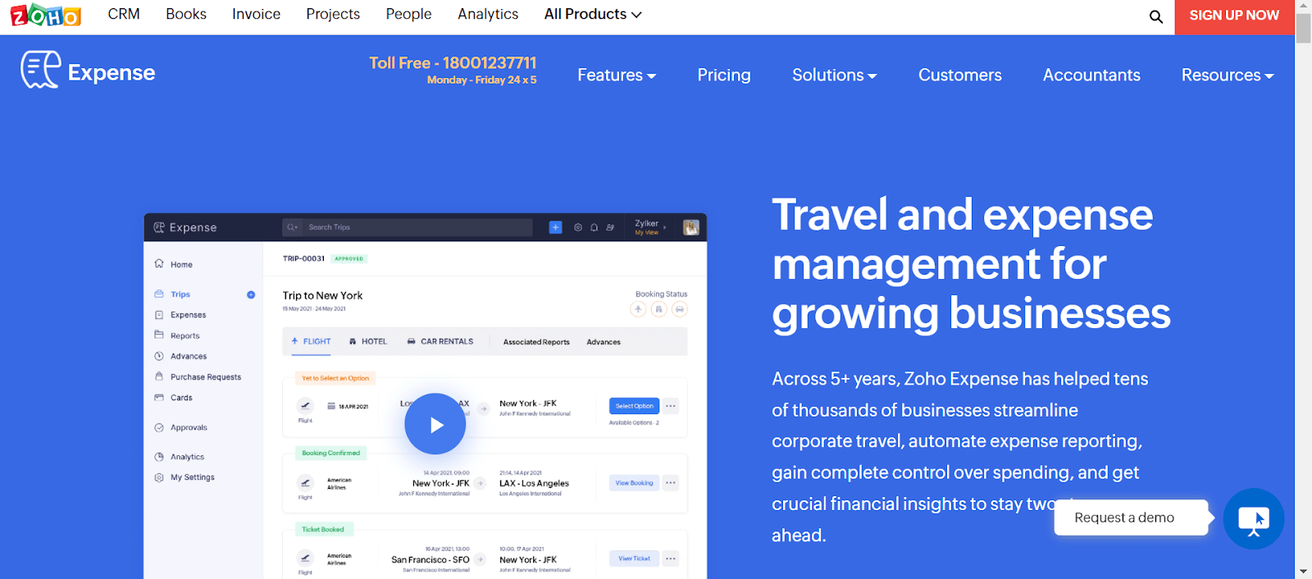Click the Ticket Booked label
1312x579 pixels.
click(323, 529)
